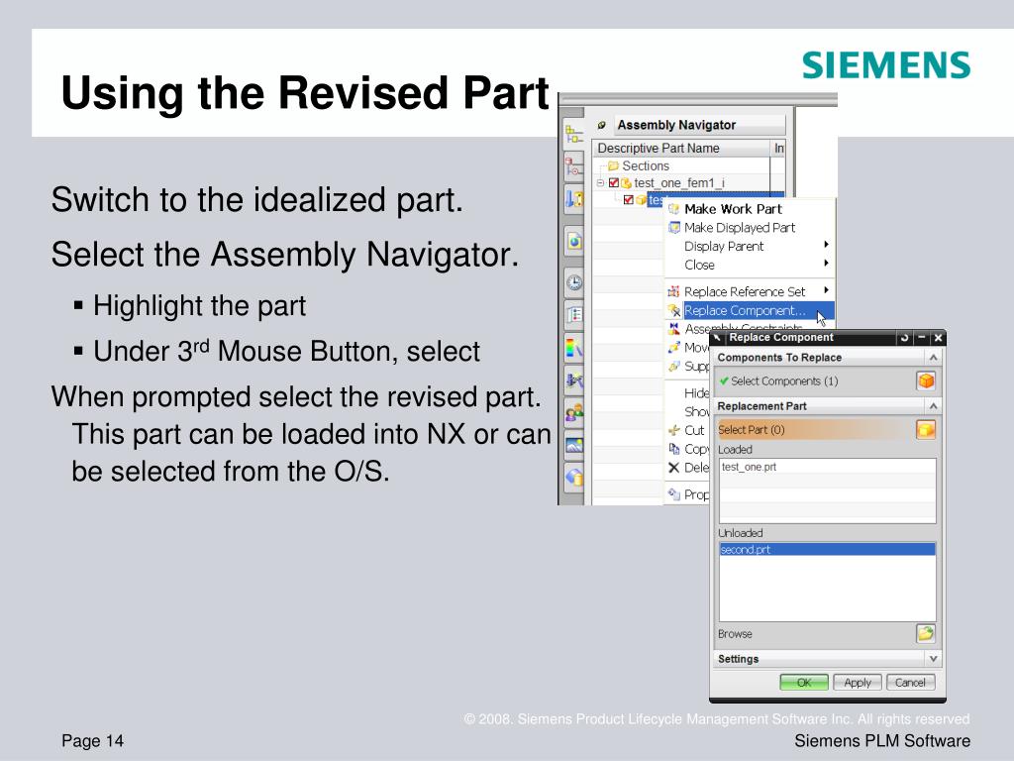Open the Assembly Navigator sidebar tab icon

pyautogui.click(x=573, y=134)
